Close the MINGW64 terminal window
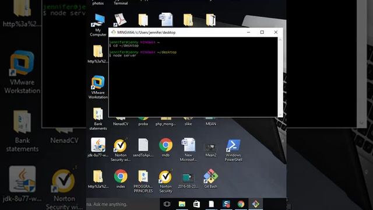Image resolution: width=373 pixels, height=210 pixels. [276, 32]
